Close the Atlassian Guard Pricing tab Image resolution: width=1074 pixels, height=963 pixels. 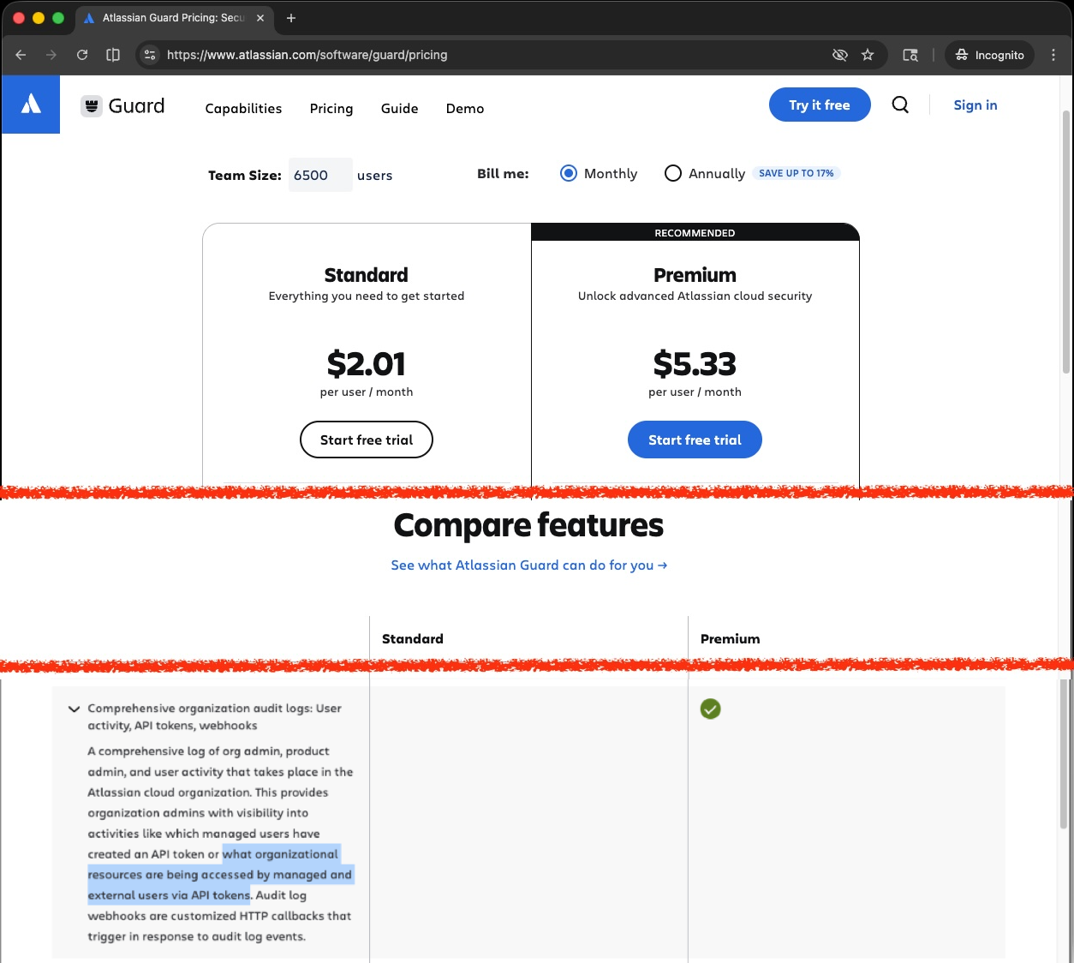point(260,18)
